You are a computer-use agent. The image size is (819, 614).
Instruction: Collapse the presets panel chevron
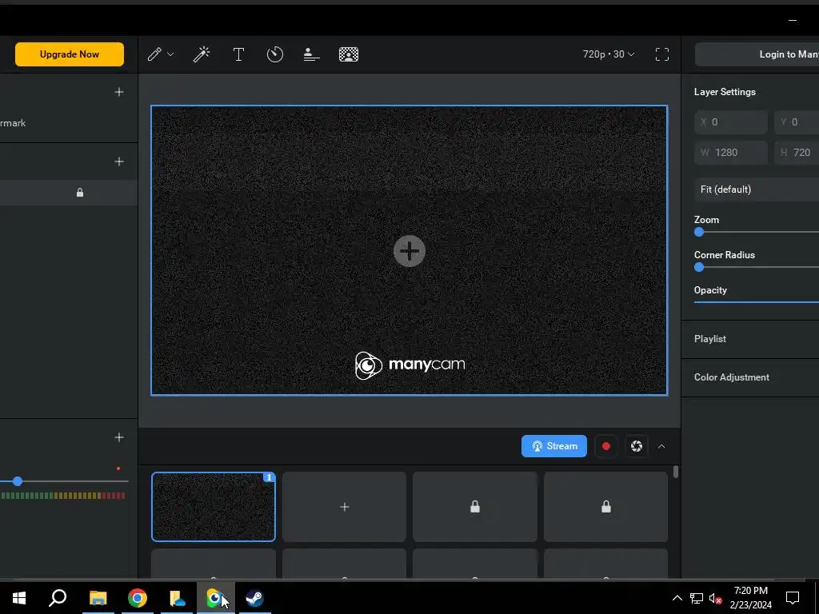tap(661, 446)
